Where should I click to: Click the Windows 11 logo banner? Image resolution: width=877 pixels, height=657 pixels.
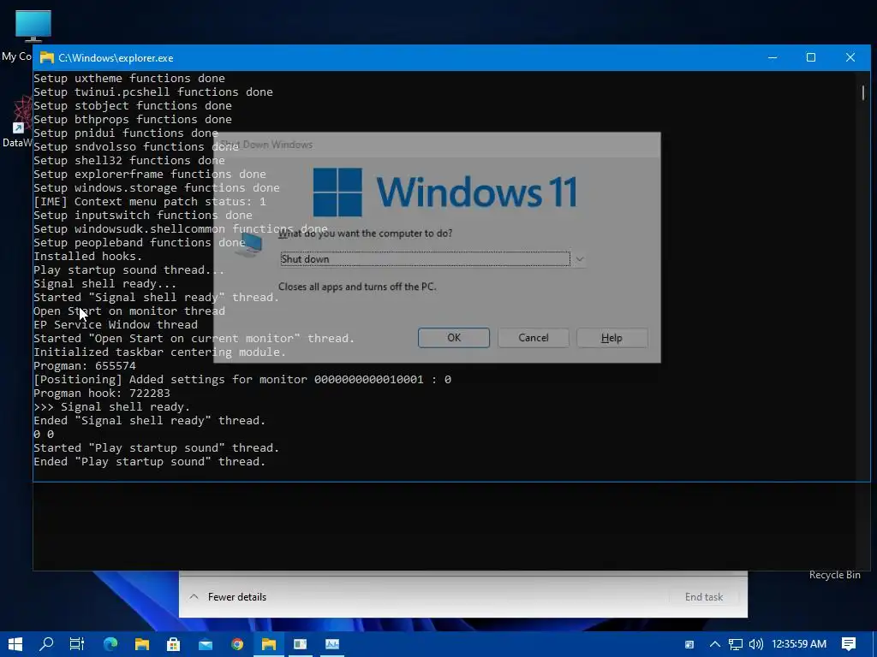click(445, 192)
